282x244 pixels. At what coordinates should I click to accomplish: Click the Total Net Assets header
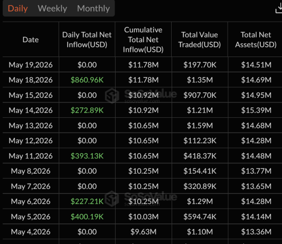click(x=256, y=40)
